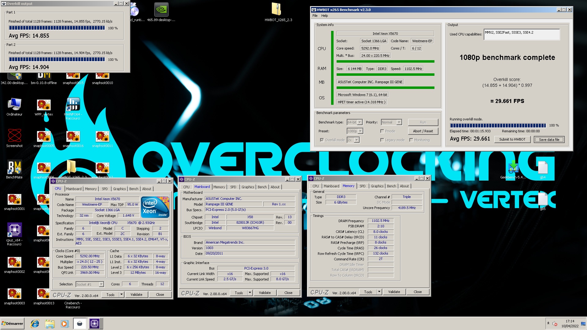
Task: Click the Uncore Frequency 4189.5 MHz value
Action: [x=407, y=208]
